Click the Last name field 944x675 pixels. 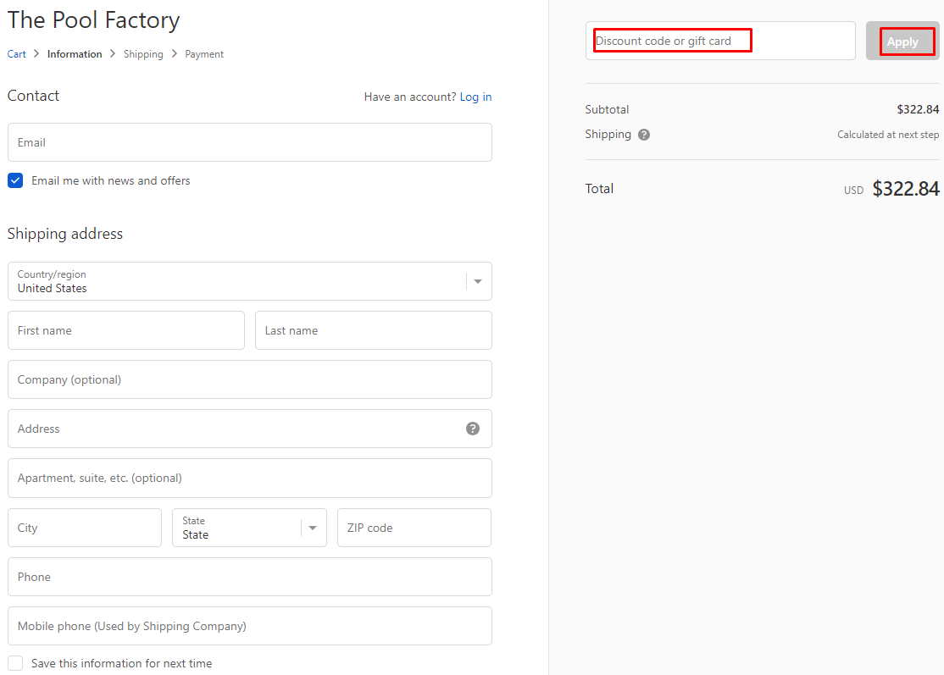click(x=373, y=330)
